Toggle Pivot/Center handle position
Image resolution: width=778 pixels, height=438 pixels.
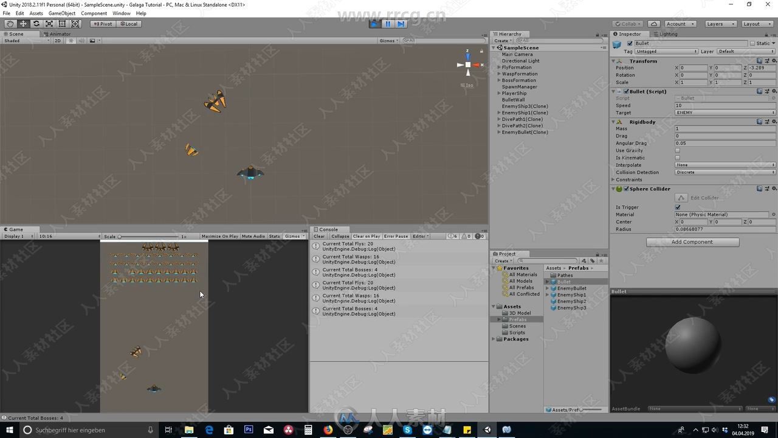(x=103, y=24)
